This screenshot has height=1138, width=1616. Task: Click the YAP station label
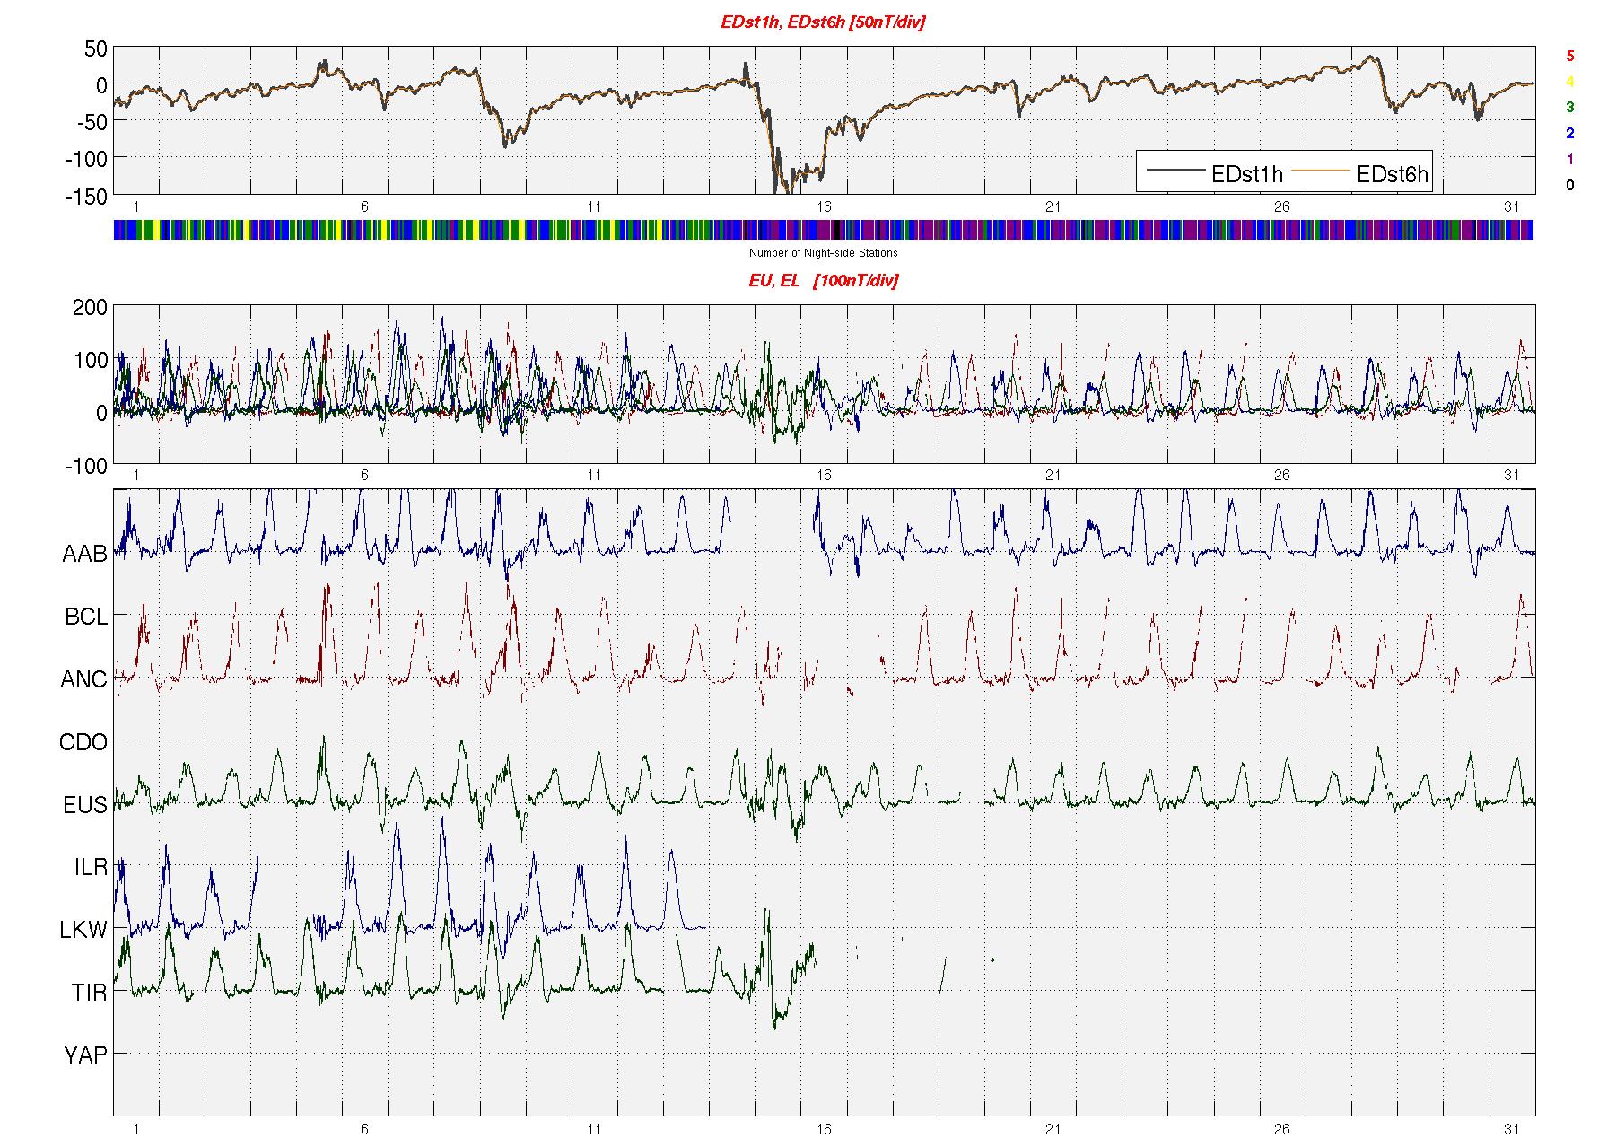click(85, 1055)
